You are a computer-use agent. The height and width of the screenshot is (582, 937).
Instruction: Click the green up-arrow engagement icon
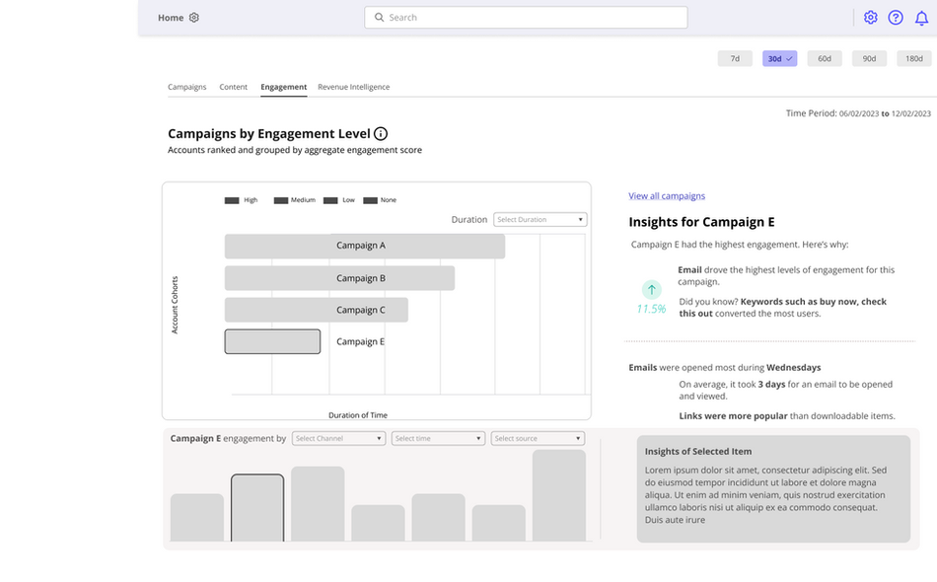(x=651, y=289)
